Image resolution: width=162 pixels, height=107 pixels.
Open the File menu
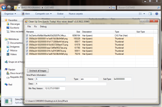[x=29, y=26]
